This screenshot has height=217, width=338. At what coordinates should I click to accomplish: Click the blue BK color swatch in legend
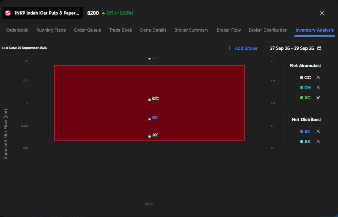302,131
